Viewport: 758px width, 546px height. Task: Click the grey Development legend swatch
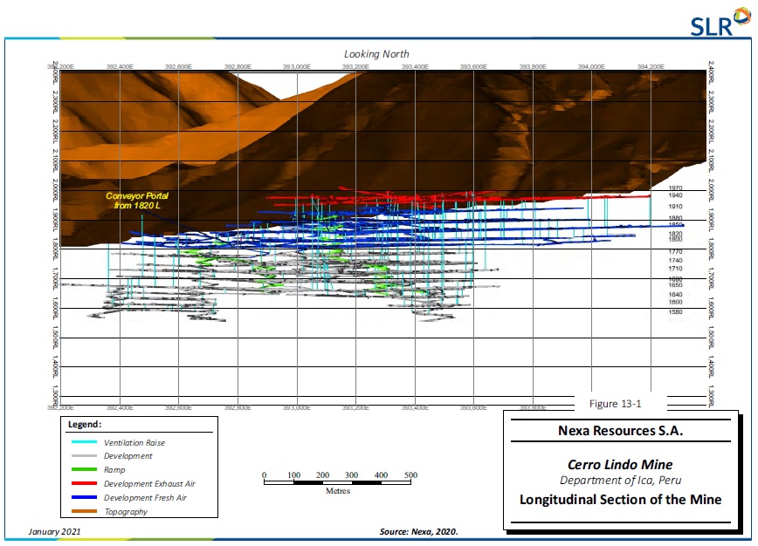click(x=84, y=455)
